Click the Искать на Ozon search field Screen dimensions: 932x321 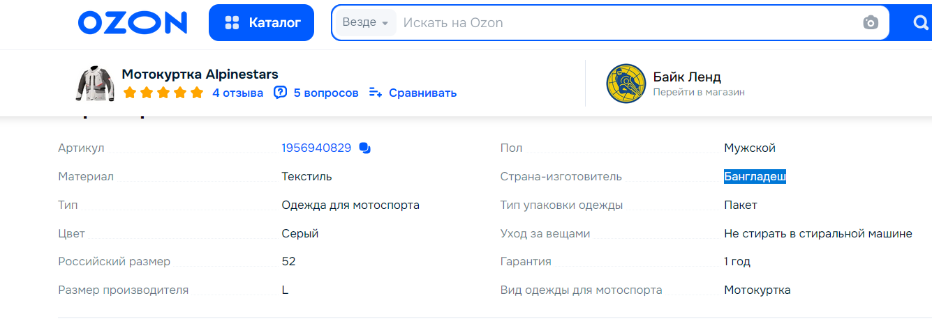tap(628, 23)
